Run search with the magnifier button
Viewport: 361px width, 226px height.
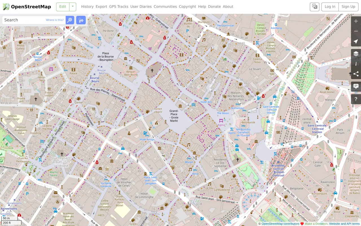click(70, 20)
